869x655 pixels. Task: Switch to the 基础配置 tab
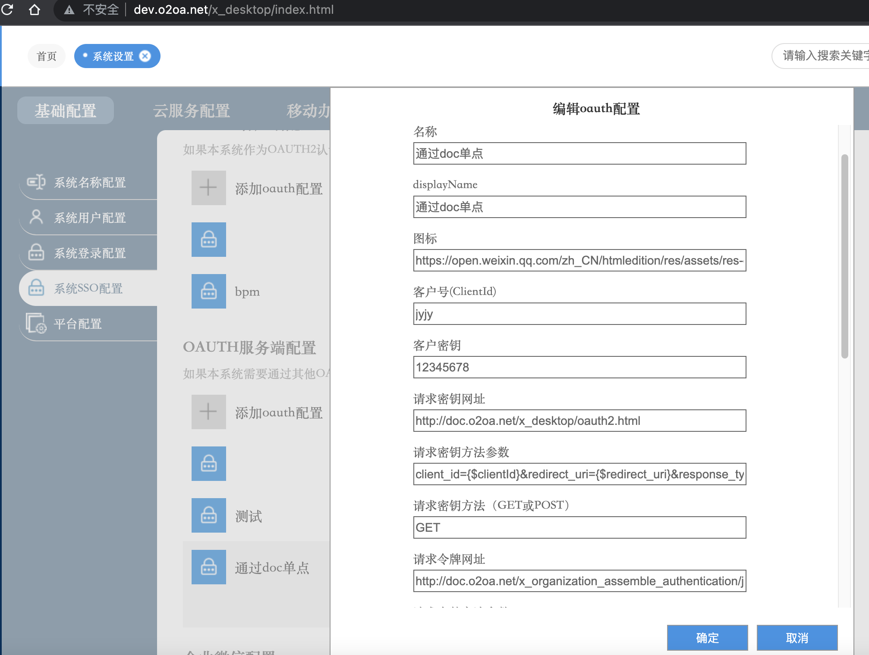(x=66, y=111)
